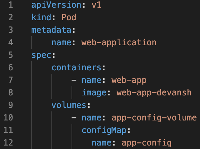
Task: Click the volumes key on line 9
Action: pyautogui.click(x=69, y=105)
